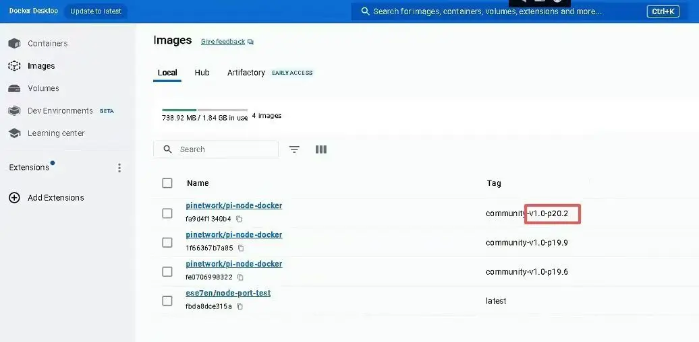
Task: Check the box for ese7en/node-port-test image
Action: [x=167, y=301]
